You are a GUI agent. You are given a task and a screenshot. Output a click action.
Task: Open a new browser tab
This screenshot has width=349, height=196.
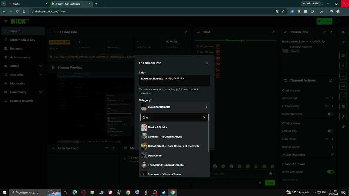pos(96,4)
